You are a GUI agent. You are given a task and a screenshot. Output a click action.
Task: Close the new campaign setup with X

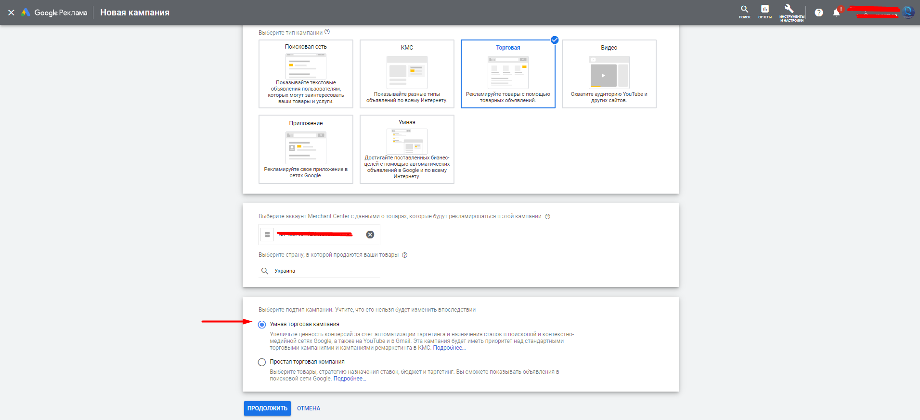[x=11, y=13]
